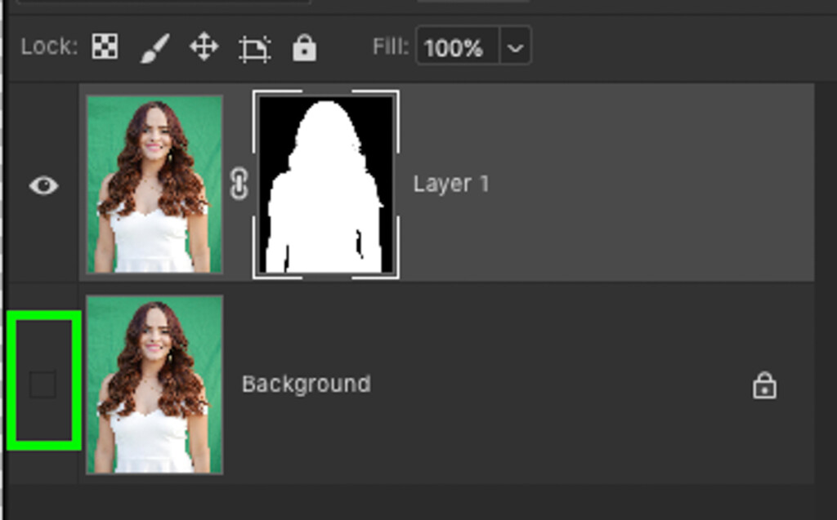The image size is (837, 520).
Task: Prevent auto-nesting with artboard lock icon
Action: coord(255,49)
